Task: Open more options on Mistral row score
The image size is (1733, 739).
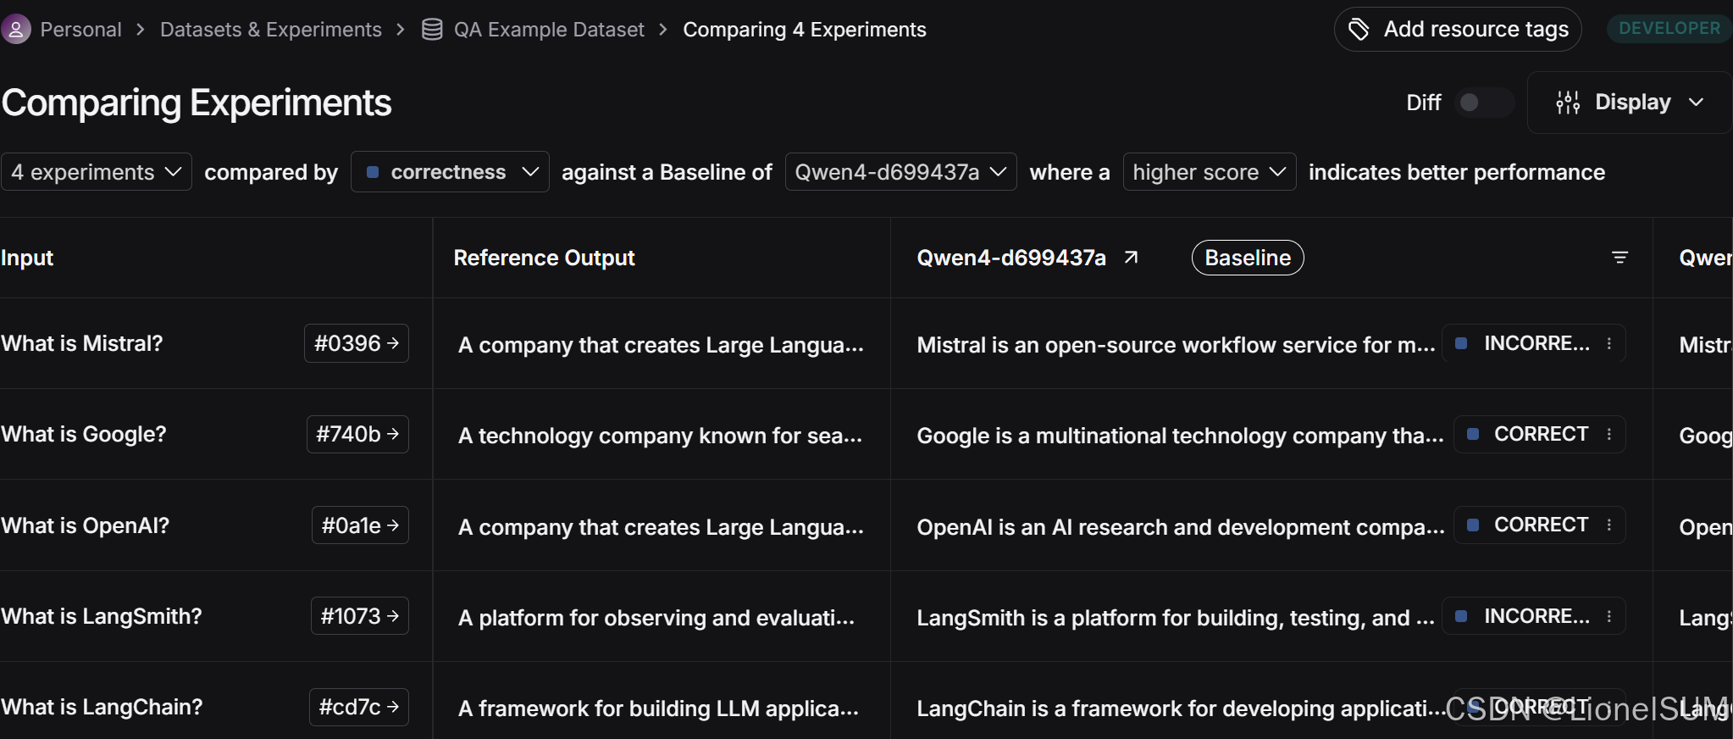Action: click(x=1609, y=343)
